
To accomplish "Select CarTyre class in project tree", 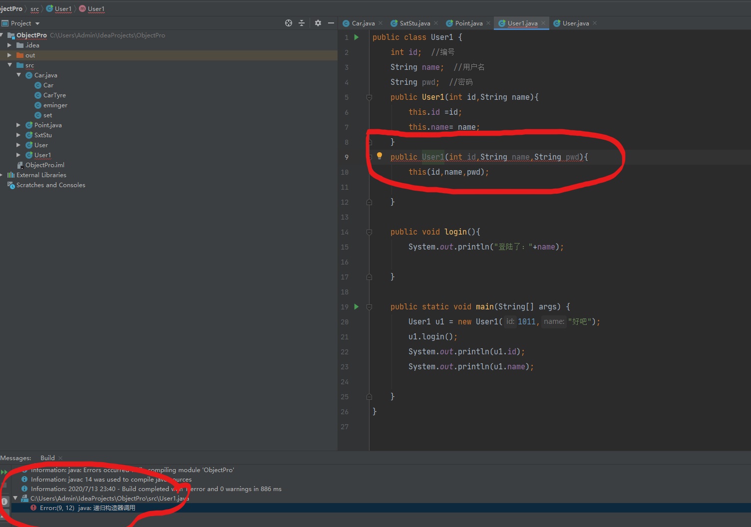I will 54,95.
